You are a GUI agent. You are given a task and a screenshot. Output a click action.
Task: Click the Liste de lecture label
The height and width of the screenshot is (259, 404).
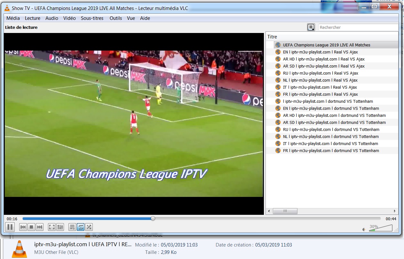point(21,27)
